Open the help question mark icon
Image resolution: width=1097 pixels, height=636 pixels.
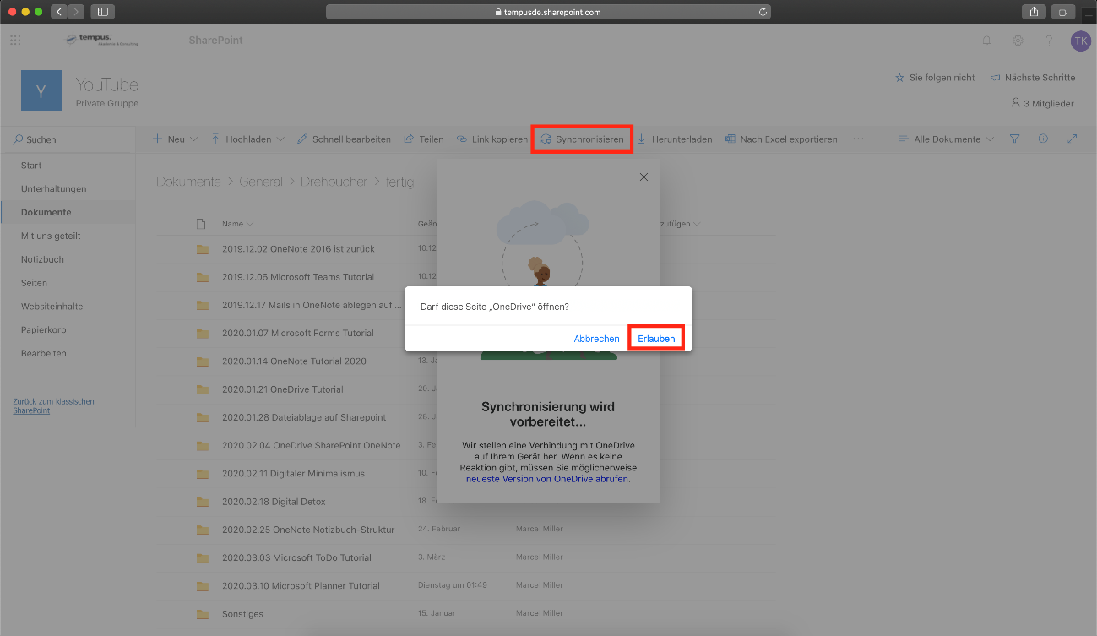(x=1049, y=41)
